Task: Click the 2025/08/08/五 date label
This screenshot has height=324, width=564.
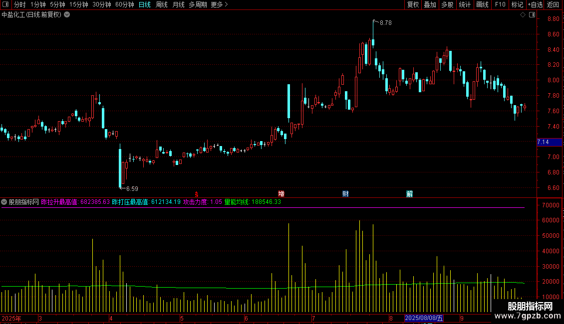Action: click(424, 318)
